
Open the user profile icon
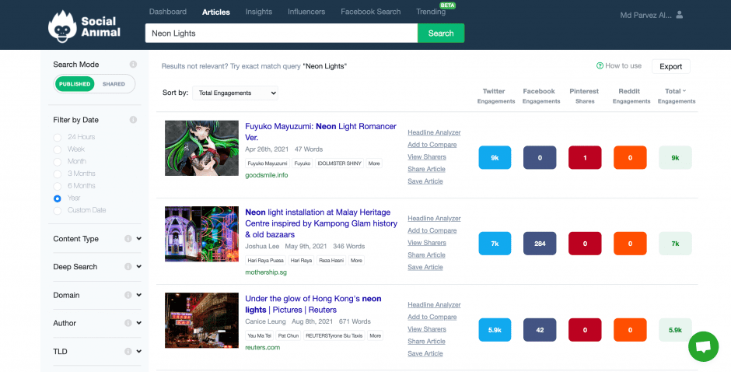(679, 15)
